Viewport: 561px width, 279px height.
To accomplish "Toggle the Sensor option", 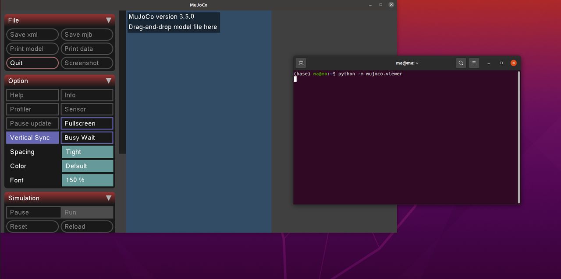I will tap(87, 109).
